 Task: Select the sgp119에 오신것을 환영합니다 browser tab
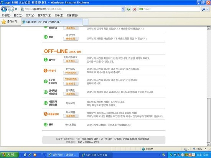[52, 22]
